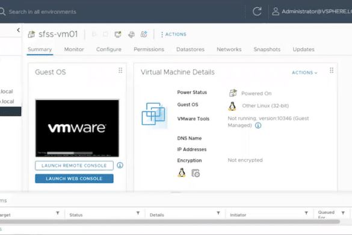352x235 pixels.
Task: Click the Launch Remote Console button
Action: pyautogui.click(x=74, y=166)
